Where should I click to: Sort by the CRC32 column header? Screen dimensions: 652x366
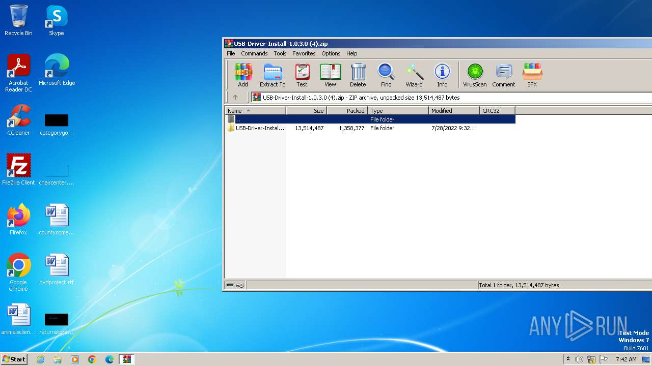pos(498,110)
